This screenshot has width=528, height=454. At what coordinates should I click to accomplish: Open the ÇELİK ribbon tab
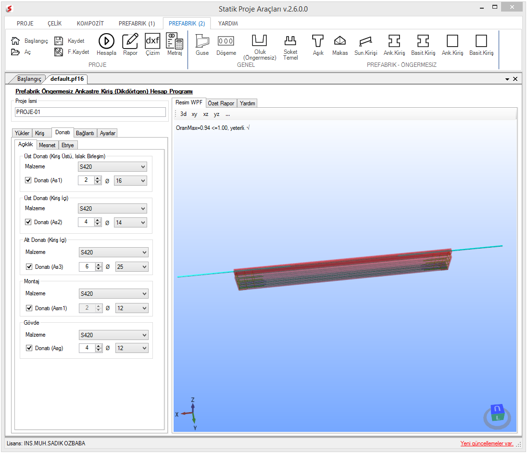(x=54, y=23)
